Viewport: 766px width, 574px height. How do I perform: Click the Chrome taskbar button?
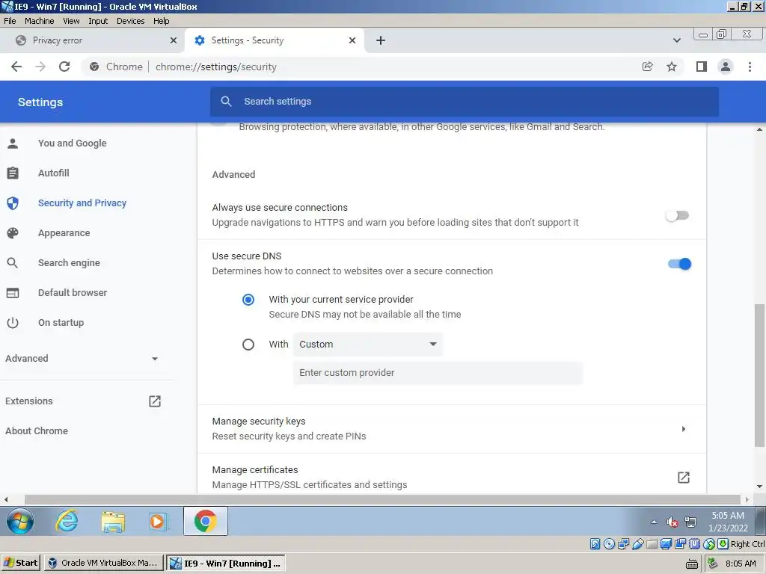point(206,521)
